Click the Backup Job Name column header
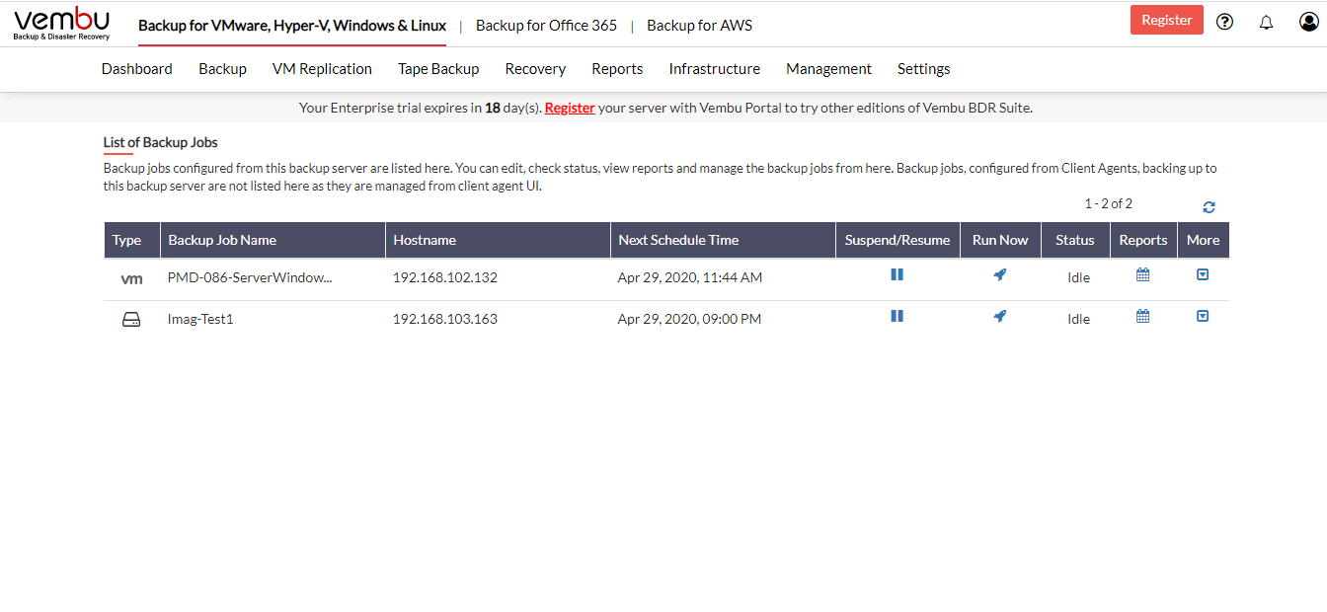 click(x=273, y=240)
